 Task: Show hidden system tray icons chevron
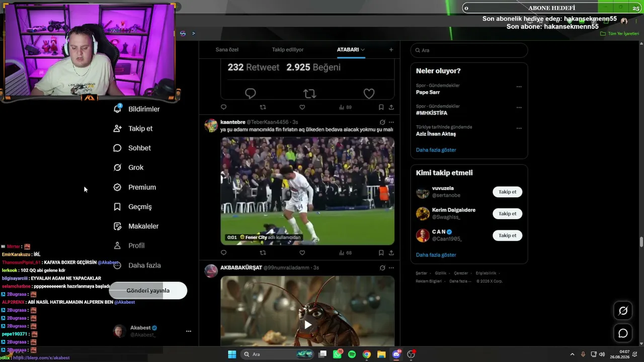coord(572,354)
